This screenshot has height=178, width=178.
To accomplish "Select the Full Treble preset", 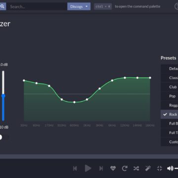I will coord(169,133).
